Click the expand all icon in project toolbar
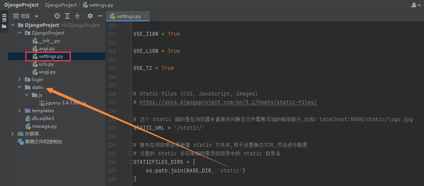This screenshot has height=186, width=424. [67, 16]
